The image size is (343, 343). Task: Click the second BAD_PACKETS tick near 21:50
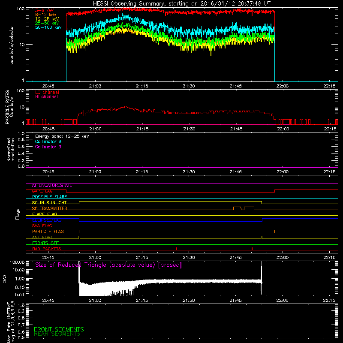(x=252, y=249)
